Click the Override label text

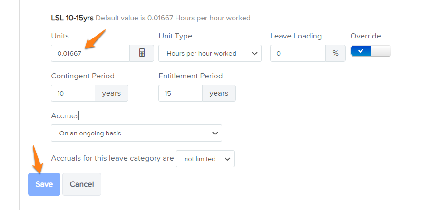pos(365,36)
